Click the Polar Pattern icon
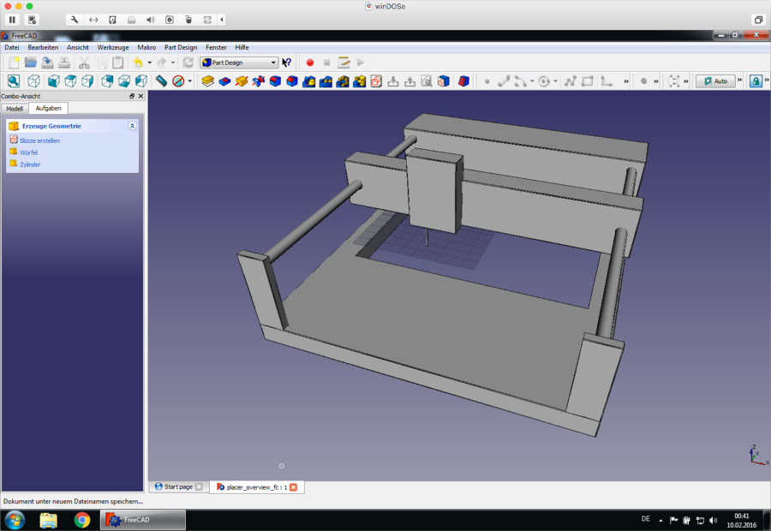The image size is (771, 531). [x=343, y=81]
